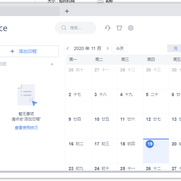Focus the 搜索 input field
The height and width of the screenshot is (181, 181).
[75, 28]
